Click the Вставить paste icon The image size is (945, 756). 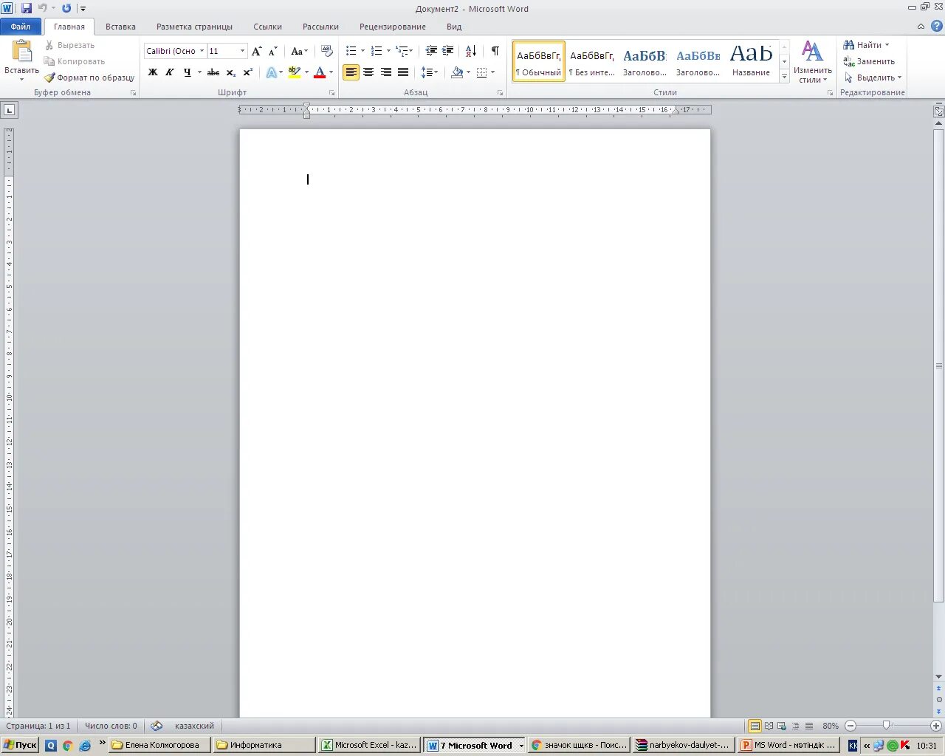tap(22, 51)
